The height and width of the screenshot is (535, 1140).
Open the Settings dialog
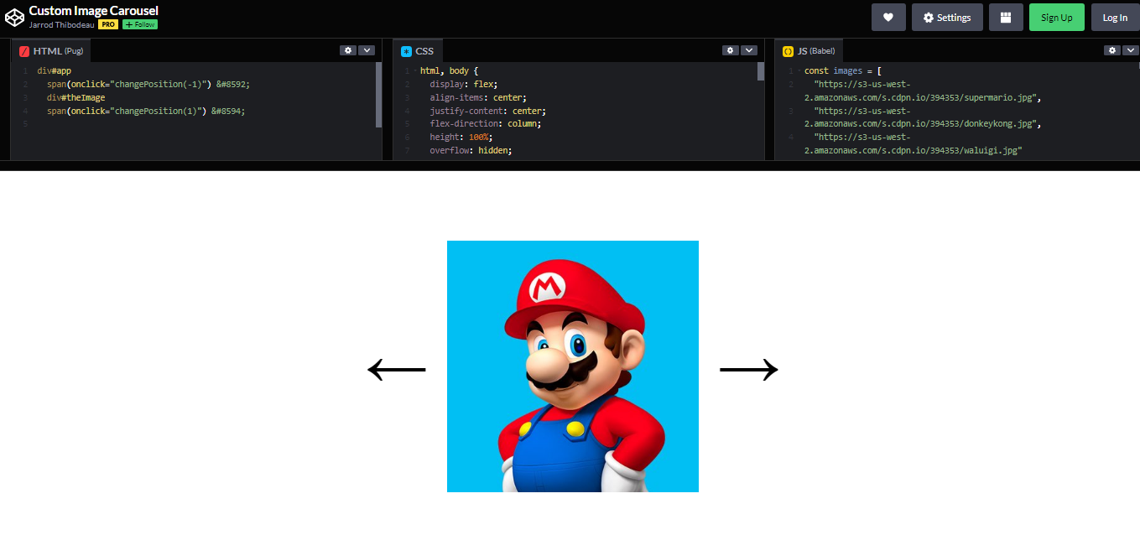pos(947,17)
